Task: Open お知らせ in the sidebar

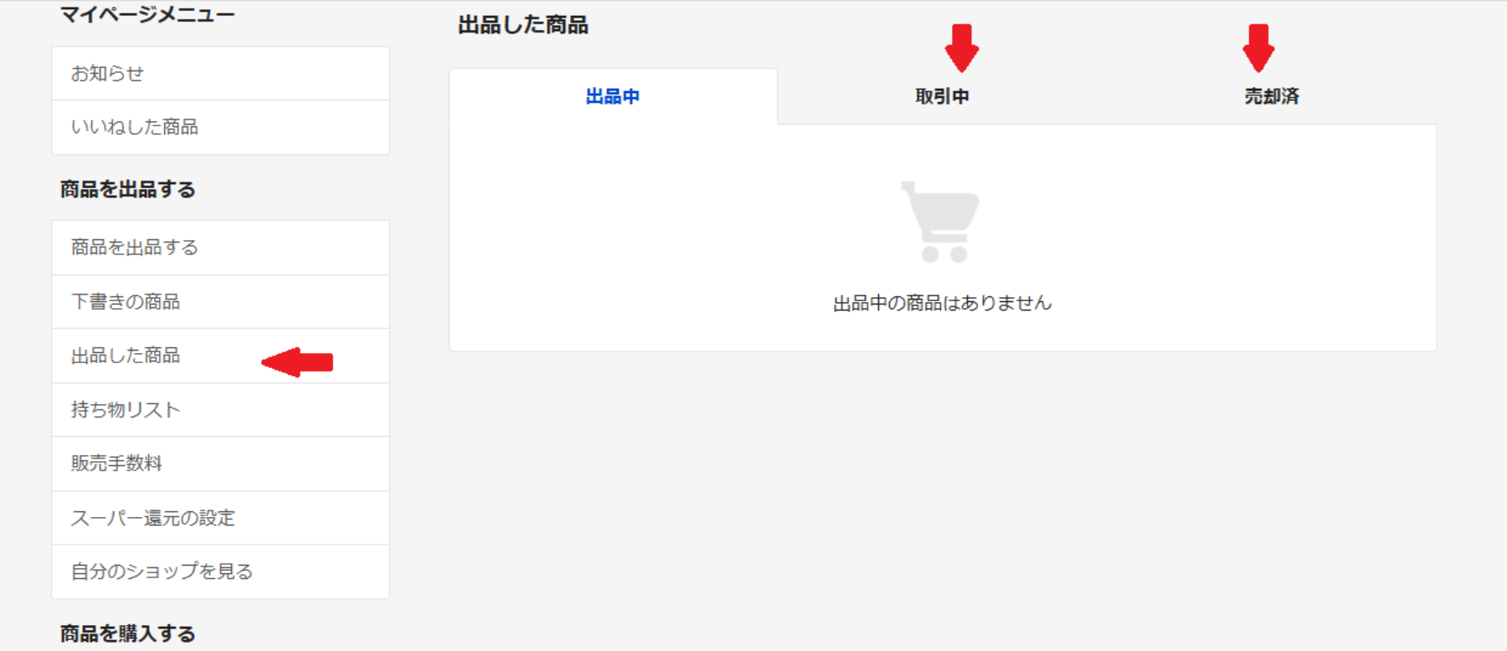Action: (220, 74)
